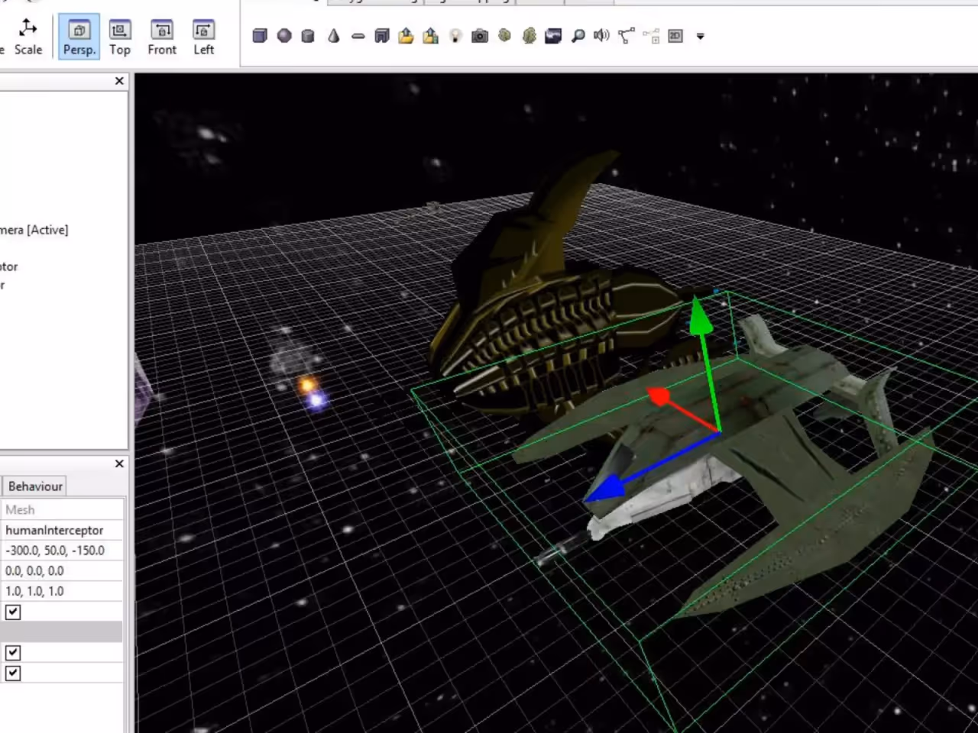Edit position value -300.0, 50.0, -150.0

pos(62,551)
